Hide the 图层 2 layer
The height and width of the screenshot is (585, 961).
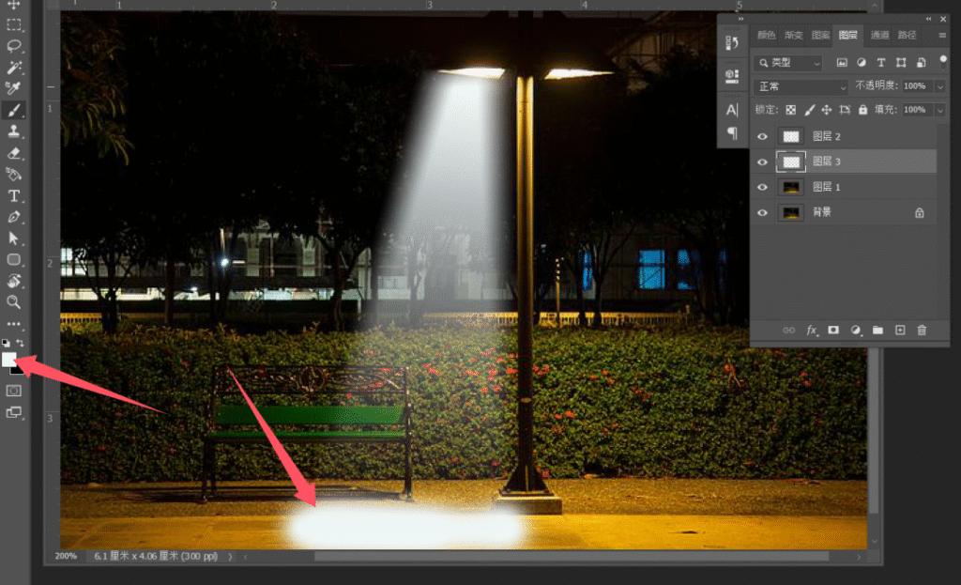tap(762, 137)
